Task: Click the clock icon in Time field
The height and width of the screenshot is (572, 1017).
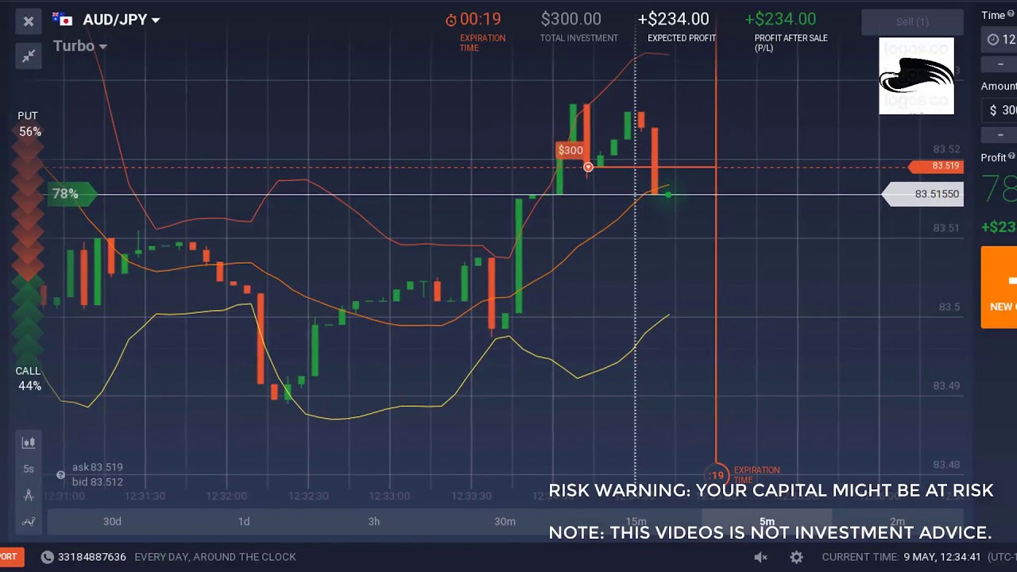Action: pyautogui.click(x=993, y=40)
